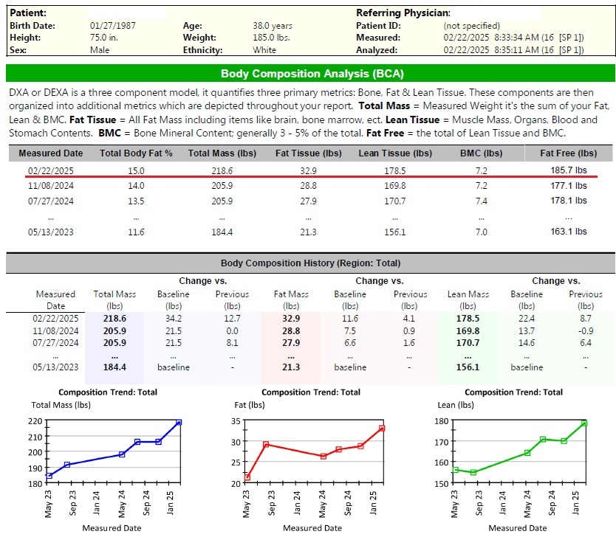Click the Fat Free value 177.1 lbs
Screen dimensions: 616x537
pos(568,186)
